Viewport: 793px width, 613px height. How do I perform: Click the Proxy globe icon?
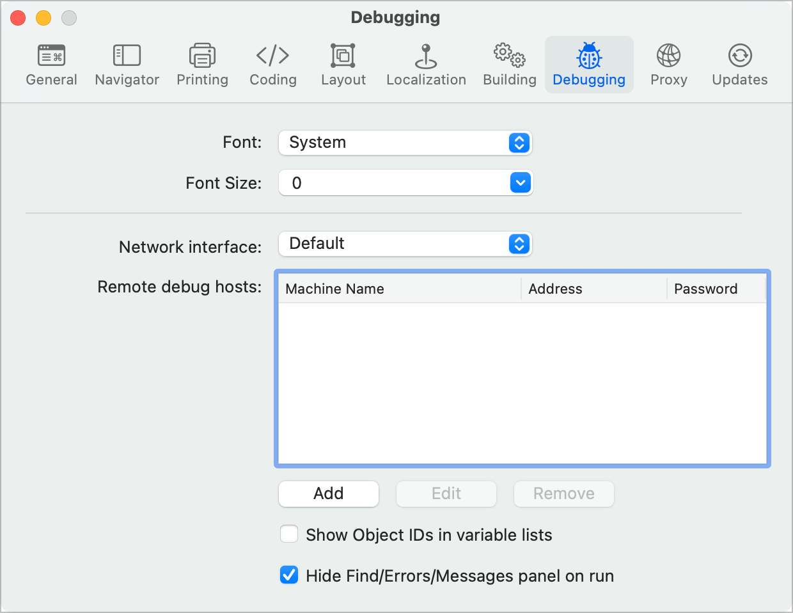(668, 56)
